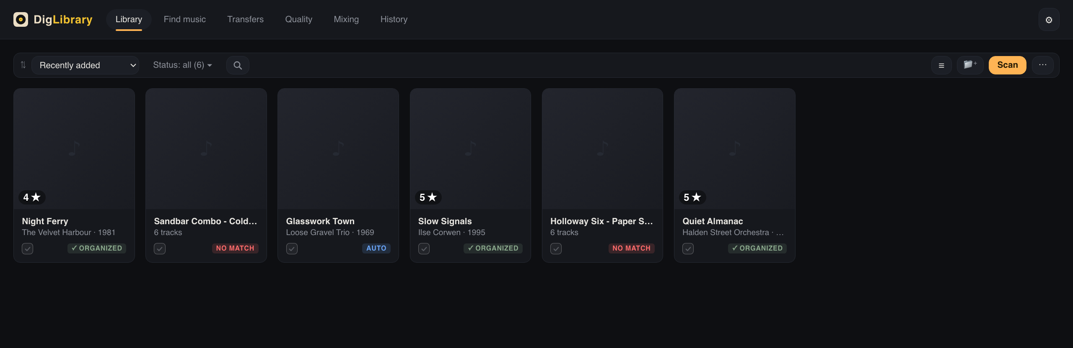This screenshot has height=348, width=1073.
Task: Click '6 tracks' under Sandbar Combo
Action: click(x=168, y=232)
